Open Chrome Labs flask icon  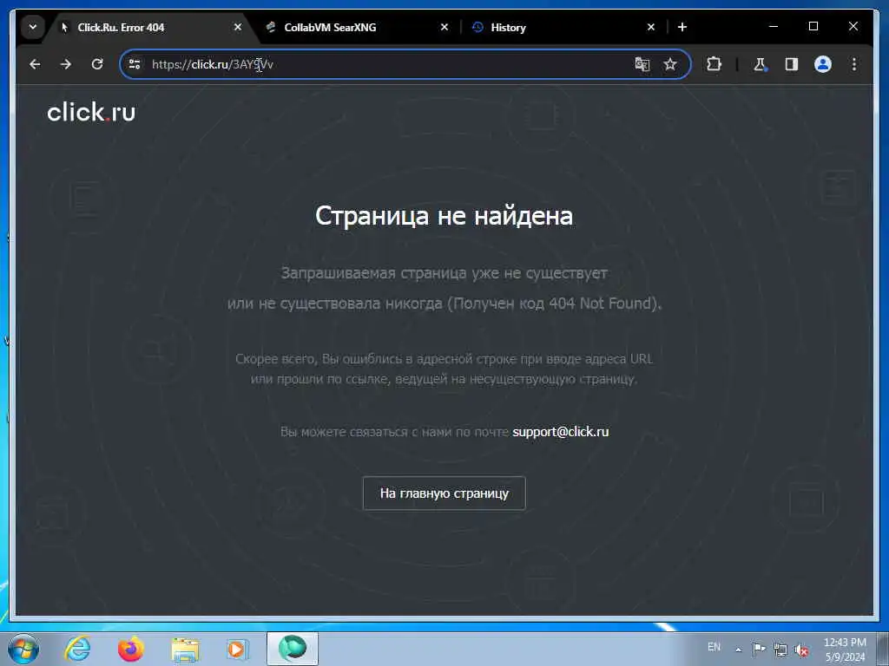(760, 64)
